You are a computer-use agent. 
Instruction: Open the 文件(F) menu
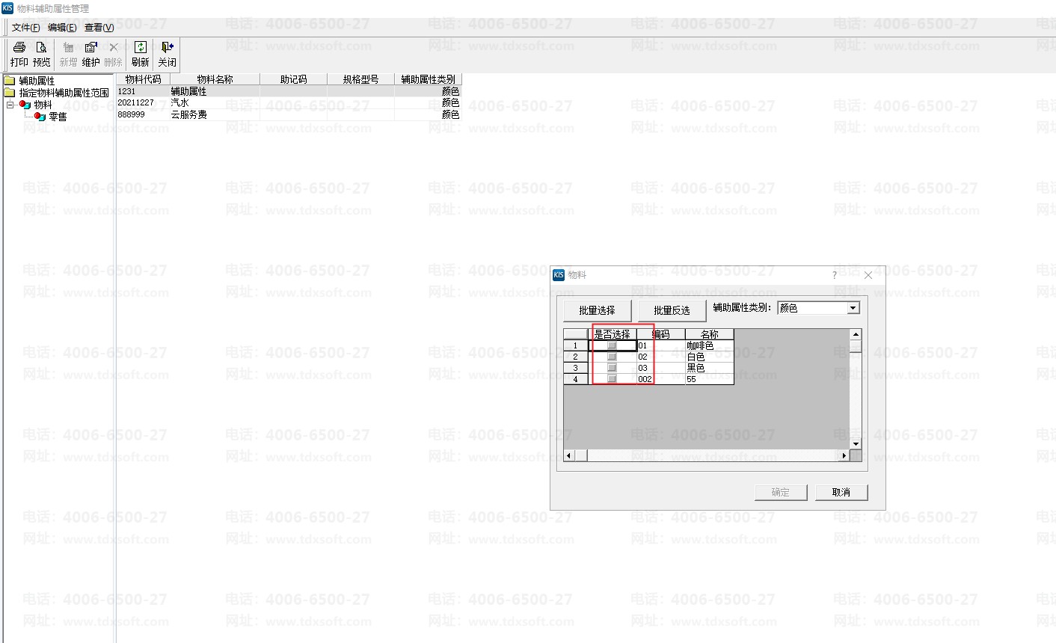click(26, 28)
